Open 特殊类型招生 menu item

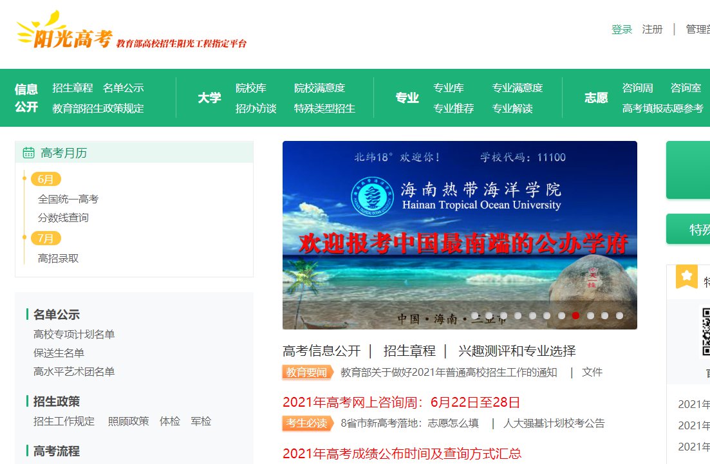[x=324, y=108]
